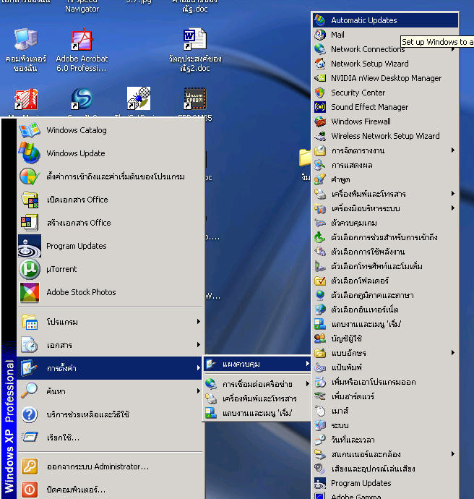This screenshot has height=499, width=474.
Task: Click the วันที่และเวลา date and time icon
Action: click(x=320, y=440)
